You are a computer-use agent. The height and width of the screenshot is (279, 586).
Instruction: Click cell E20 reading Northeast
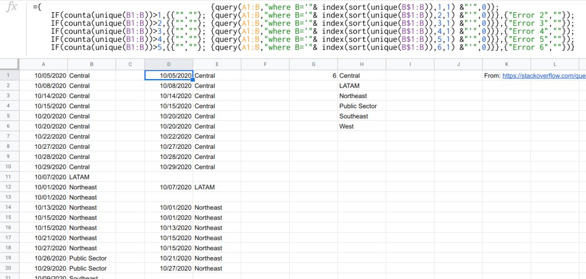click(217, 268)
